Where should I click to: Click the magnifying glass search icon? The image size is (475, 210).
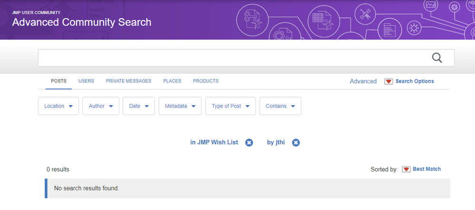437,58
